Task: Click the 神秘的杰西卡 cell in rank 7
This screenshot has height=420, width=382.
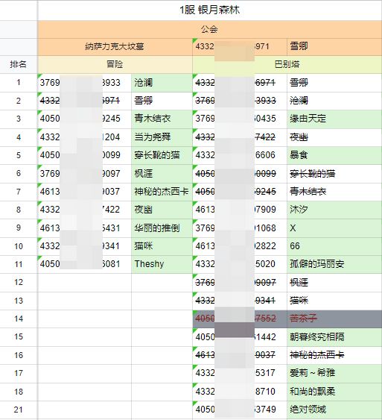Action: pos(162,192)
